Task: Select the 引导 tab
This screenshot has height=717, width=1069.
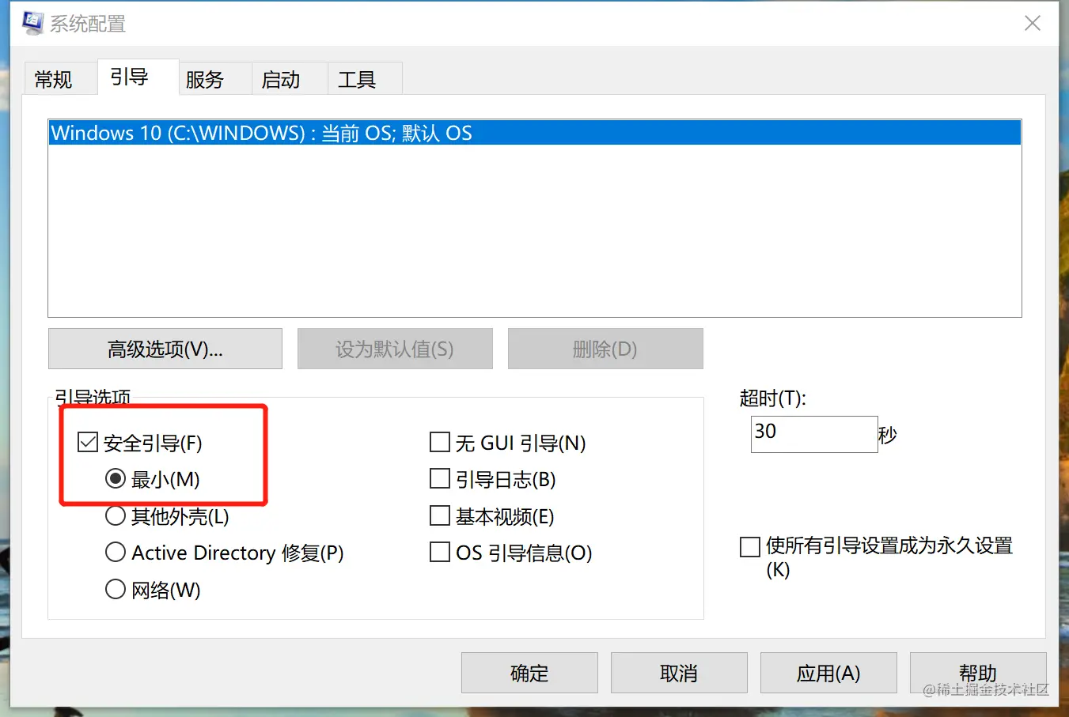Action: point(138,77)
